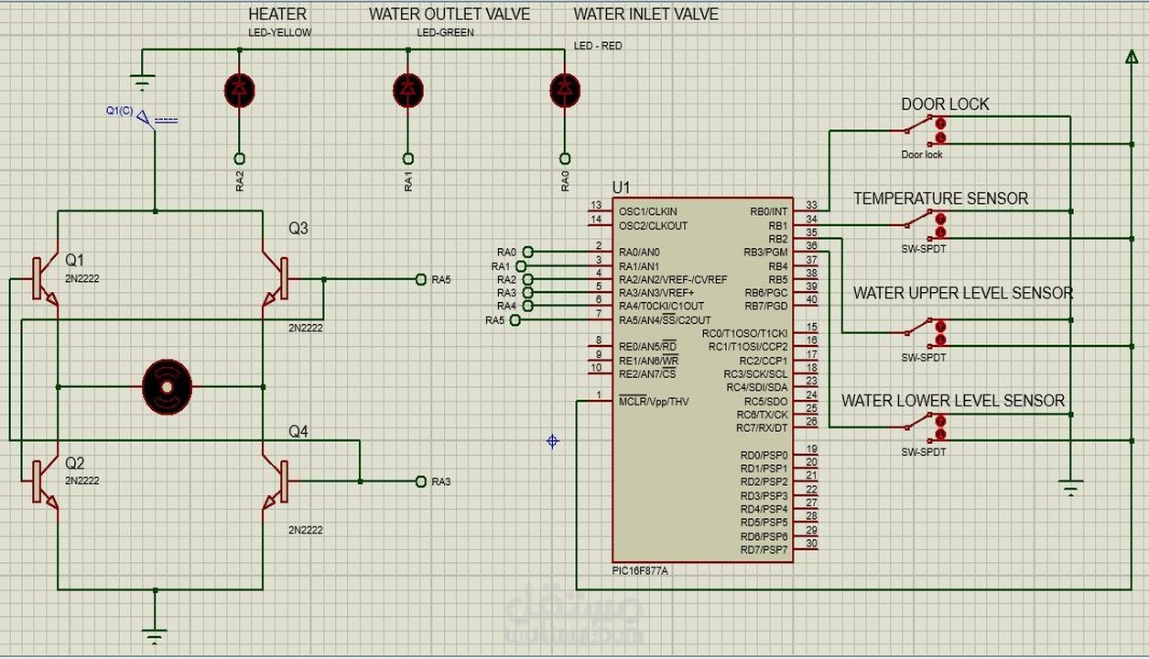Select the DC motor in the H-bridge

pyautogui.click(x=167, y=386)
